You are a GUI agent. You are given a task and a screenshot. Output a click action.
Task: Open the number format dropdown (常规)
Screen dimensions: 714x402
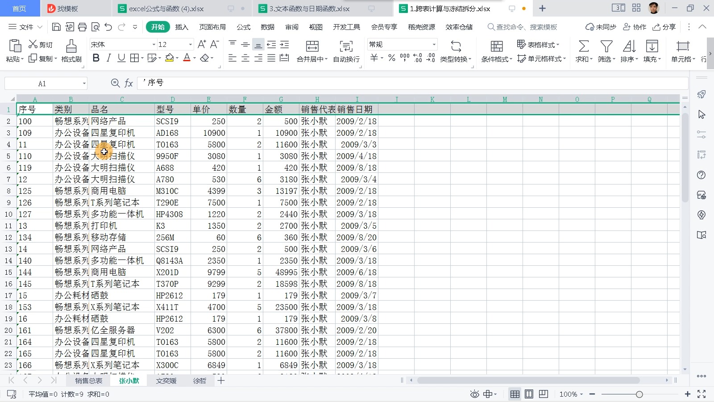(x=434, y=44)
